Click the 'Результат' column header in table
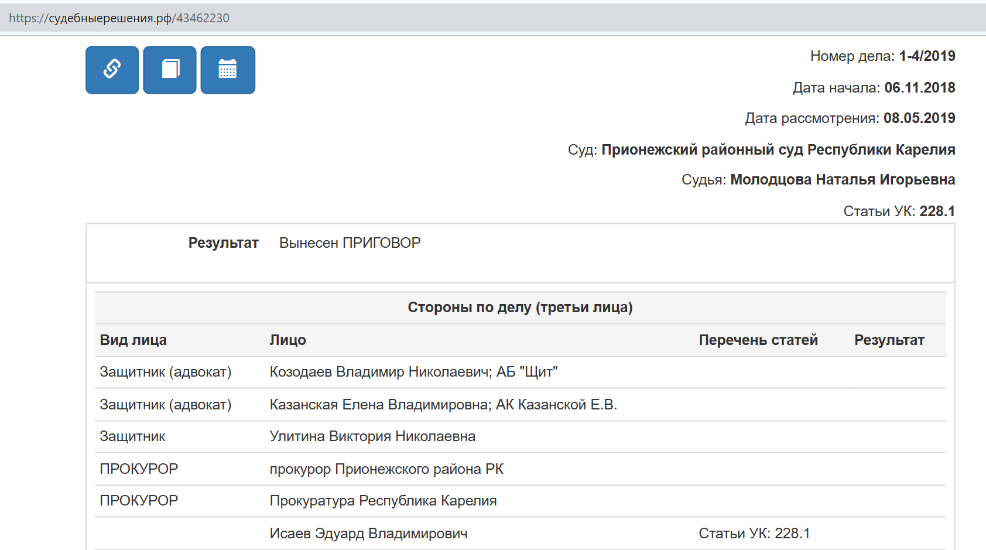This screenshot has width=986, height=550. [889, 340]
